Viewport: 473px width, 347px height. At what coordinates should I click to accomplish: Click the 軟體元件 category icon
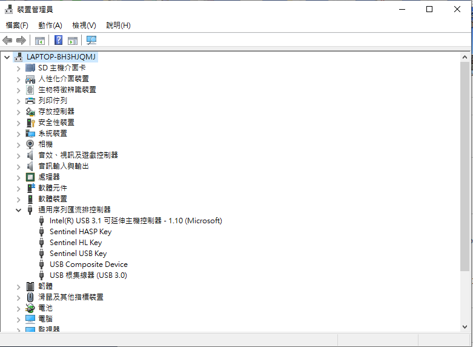click(31, 187)
